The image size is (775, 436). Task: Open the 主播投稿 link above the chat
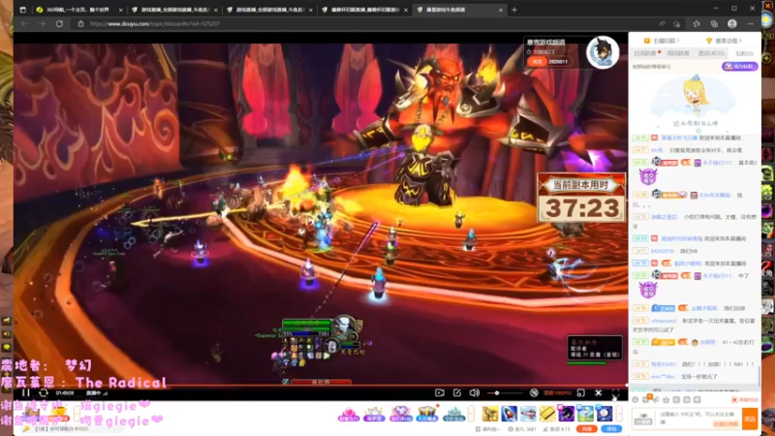[662, 41]
